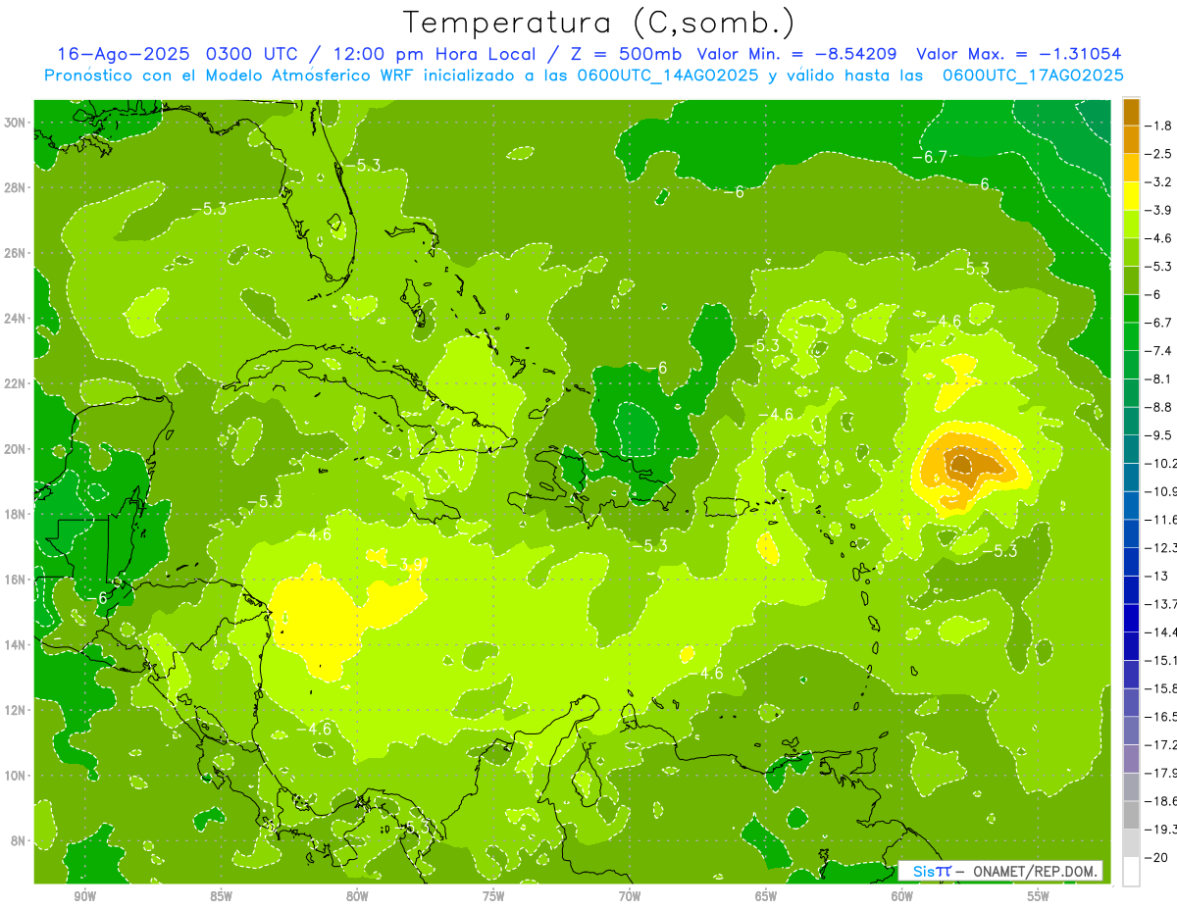
Task: Pick the teal legend swatch between -9.5 and -10.2
Action: click(x=1132, y=449)
